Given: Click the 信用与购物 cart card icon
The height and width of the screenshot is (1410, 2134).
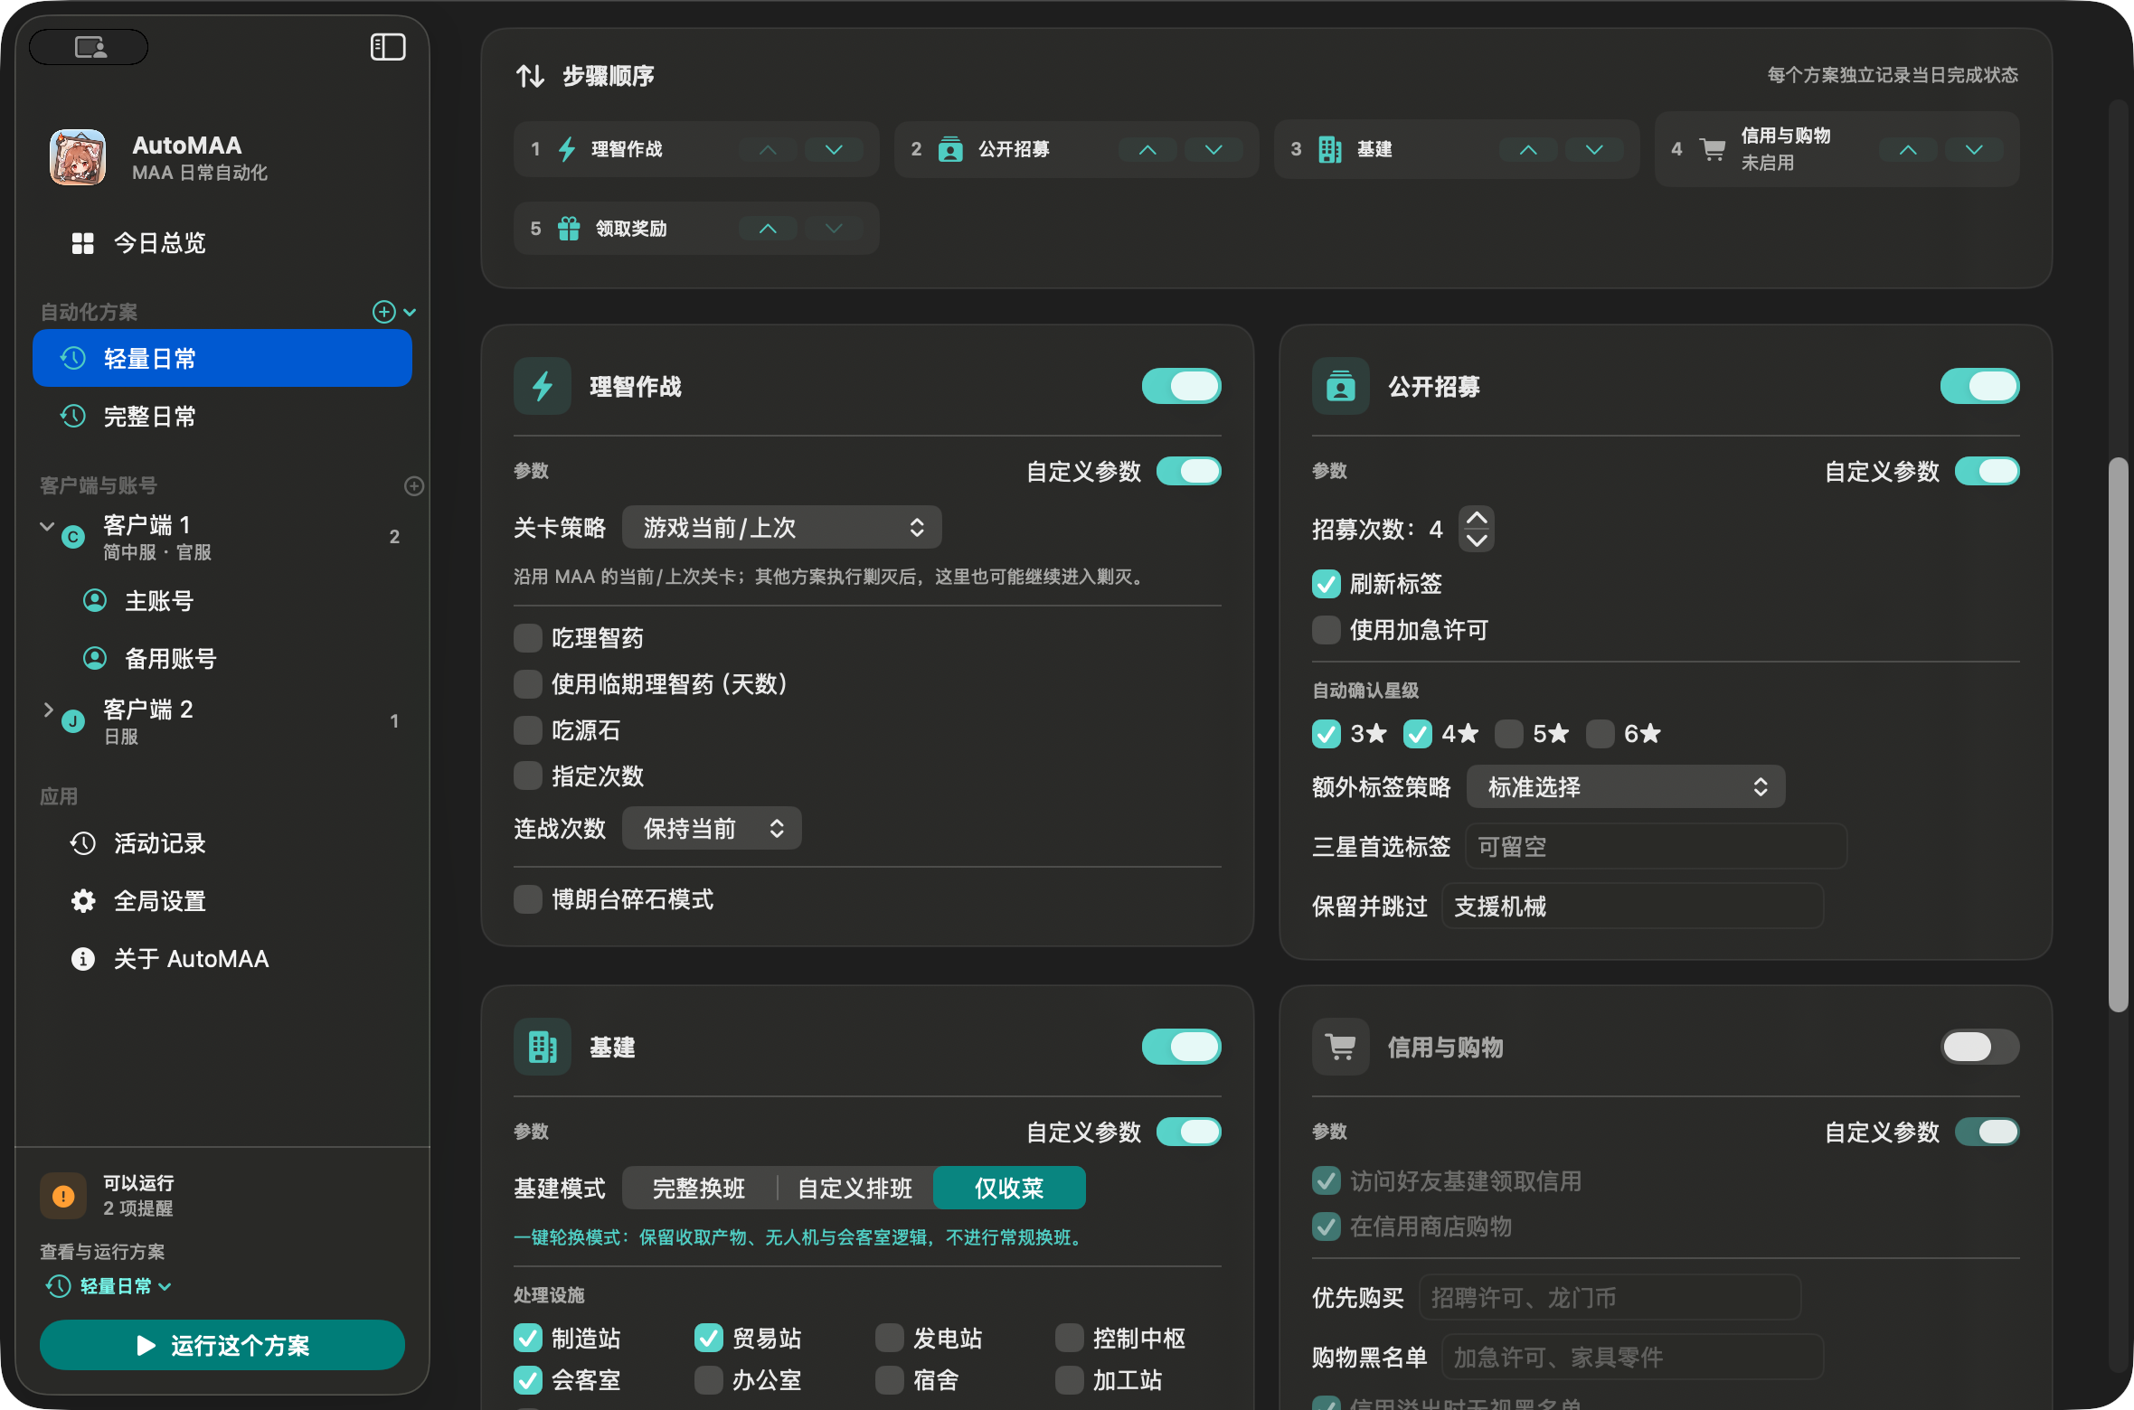Looking at the screenshot, I should pos(1341,1048).
